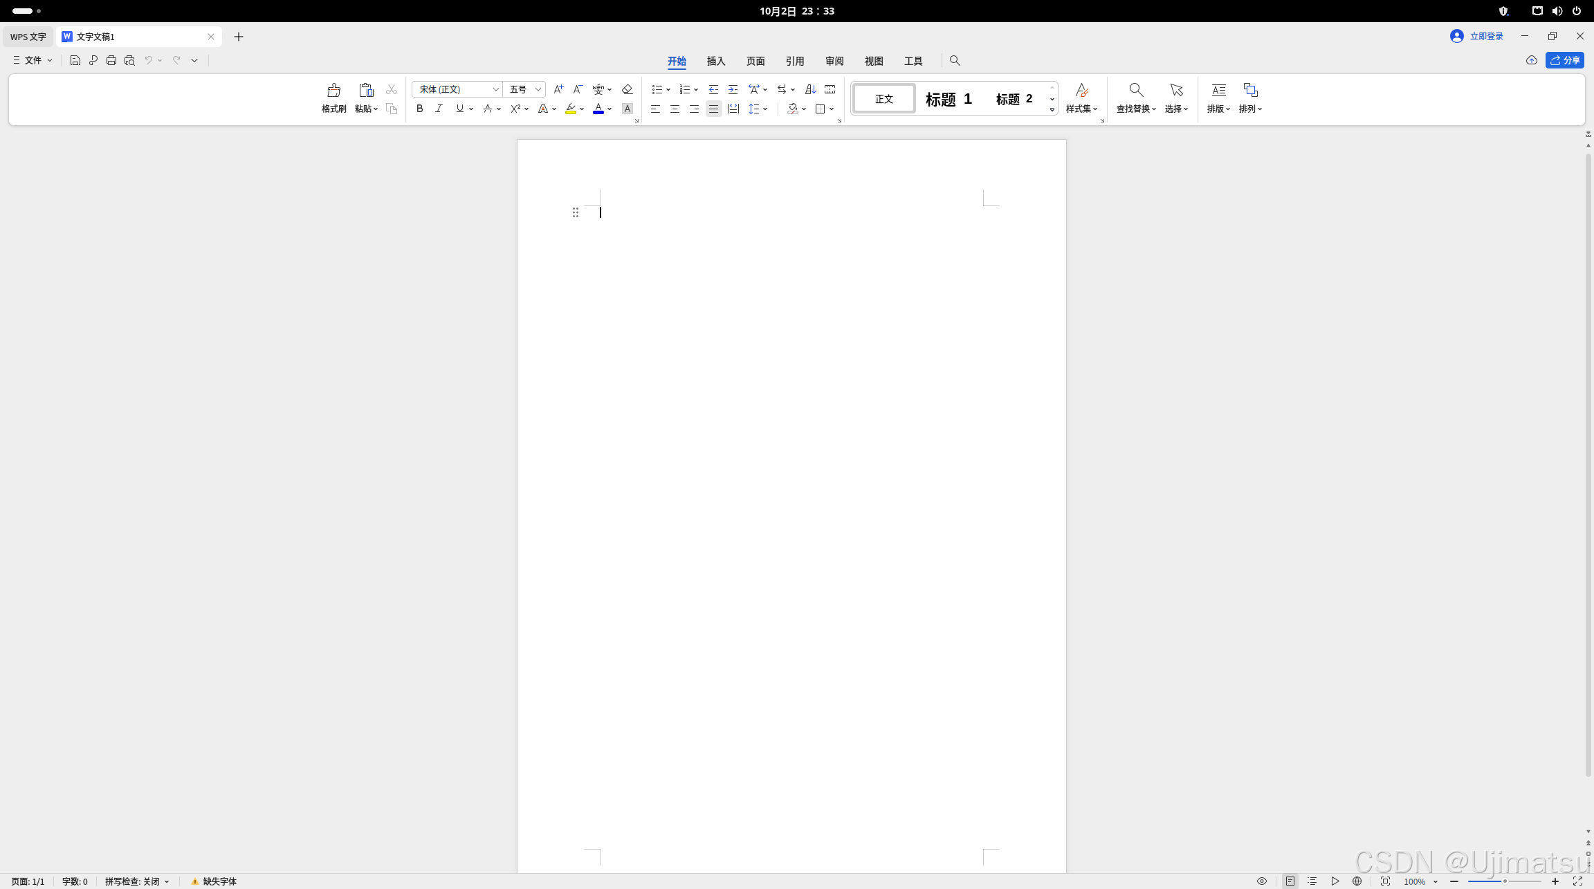Click the clear formatting eraser icon
1594x889 pixels.
(x=627, y=89)
